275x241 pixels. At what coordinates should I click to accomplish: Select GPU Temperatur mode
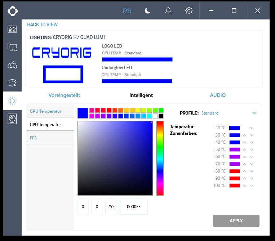pyautogui.click(x=50, y=111)
